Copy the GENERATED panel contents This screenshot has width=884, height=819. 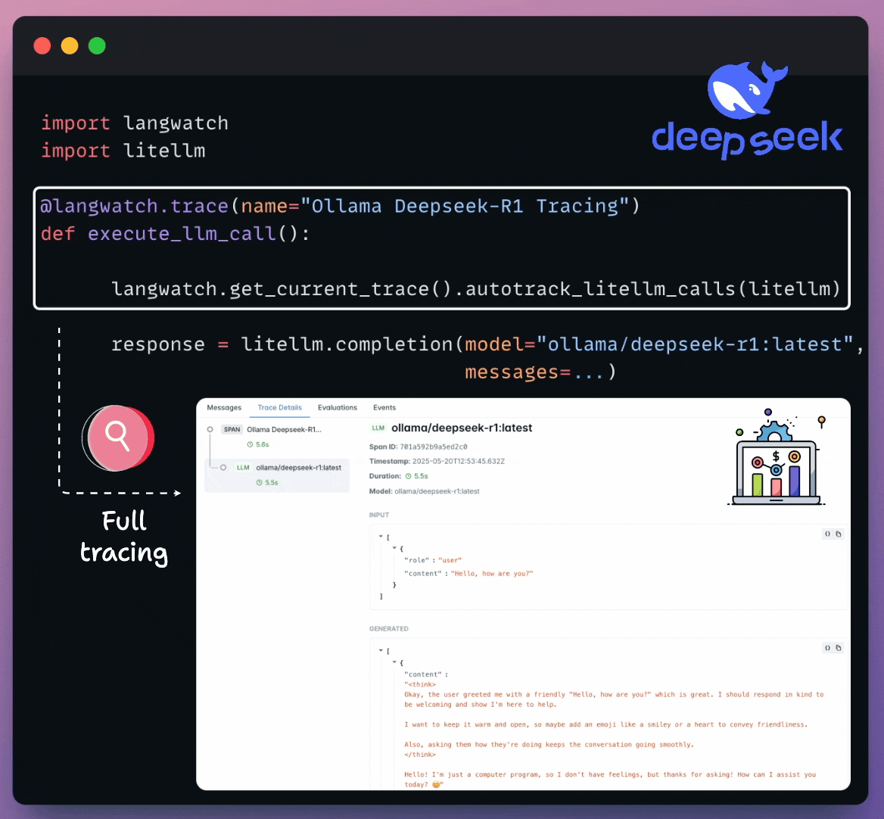coord(839,648)
